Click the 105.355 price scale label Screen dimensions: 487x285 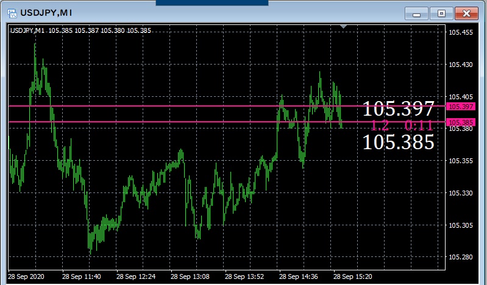[x=461, y=161]
